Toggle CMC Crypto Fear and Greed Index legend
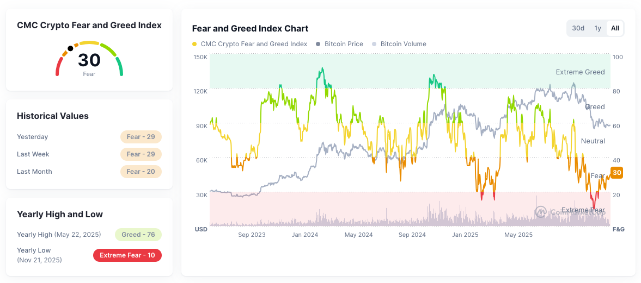 (249, 44)
